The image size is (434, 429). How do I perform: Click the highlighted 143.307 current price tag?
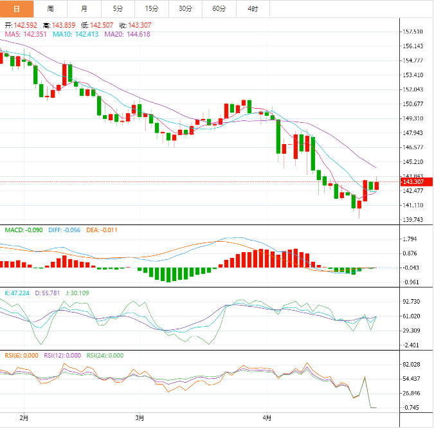pyautogui.click(x=412, y=182)
